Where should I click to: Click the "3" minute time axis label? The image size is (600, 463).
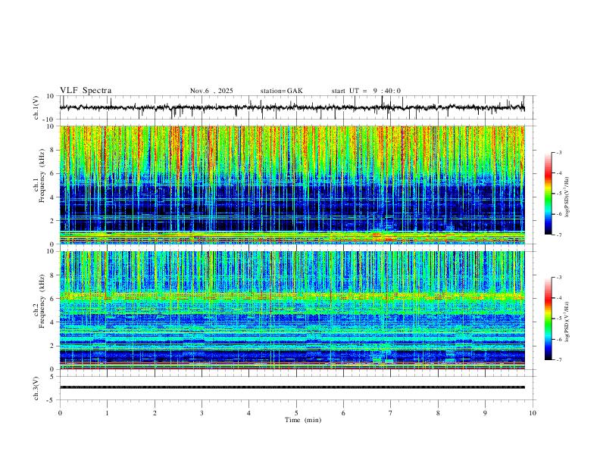click(x=202, y=413)
